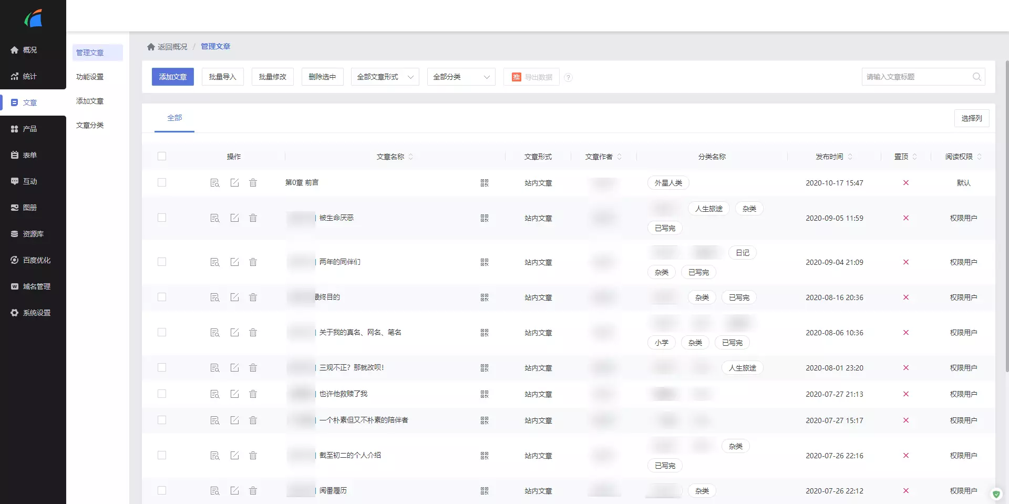This screenshot has width=1009, height=504.
Task: Click the red X pin status for 第0章 前言
Action: [905, 183]
